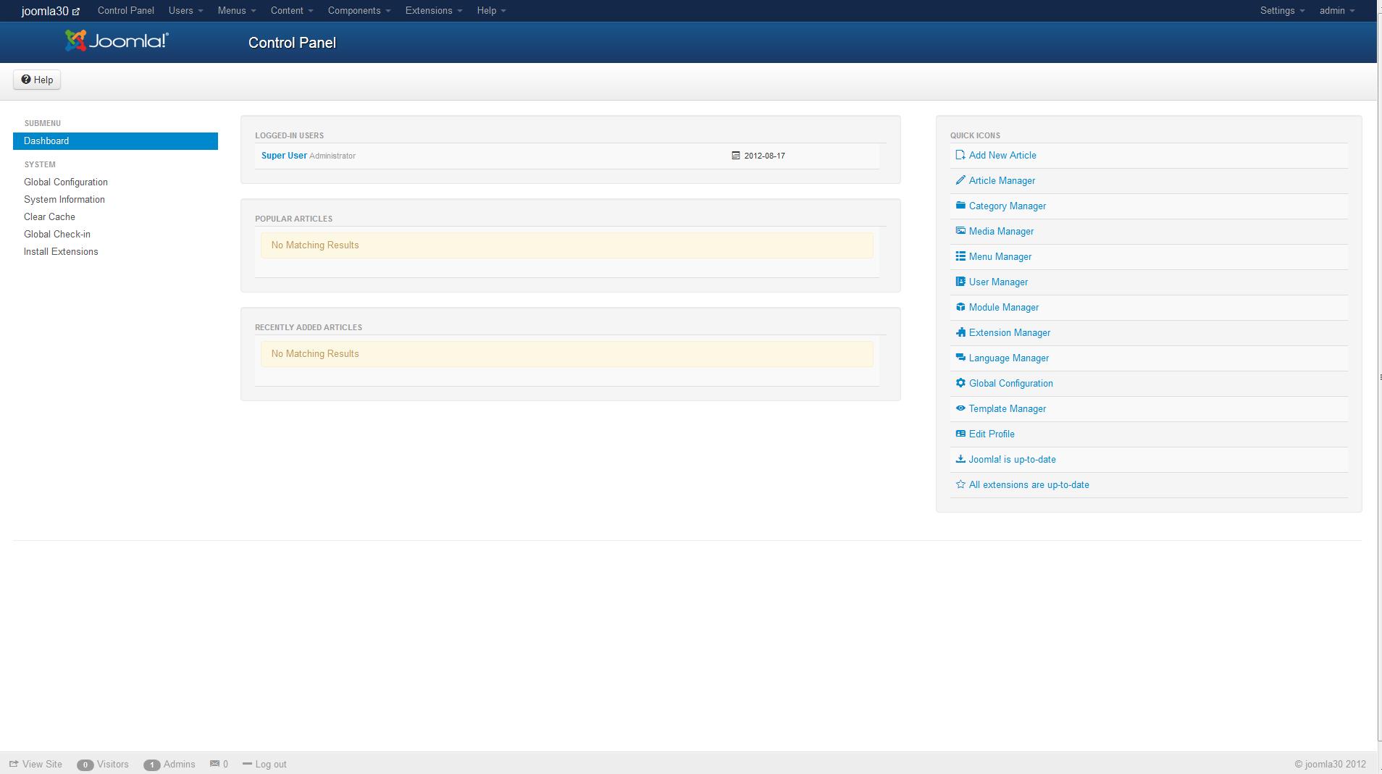Viewport: 1382px width, 774px height.
Task: Open Global Configuration in System sidebar
Action: coord(66,182)
